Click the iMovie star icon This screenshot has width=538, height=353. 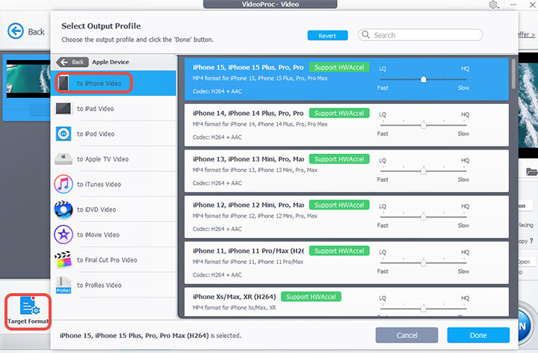63,235
